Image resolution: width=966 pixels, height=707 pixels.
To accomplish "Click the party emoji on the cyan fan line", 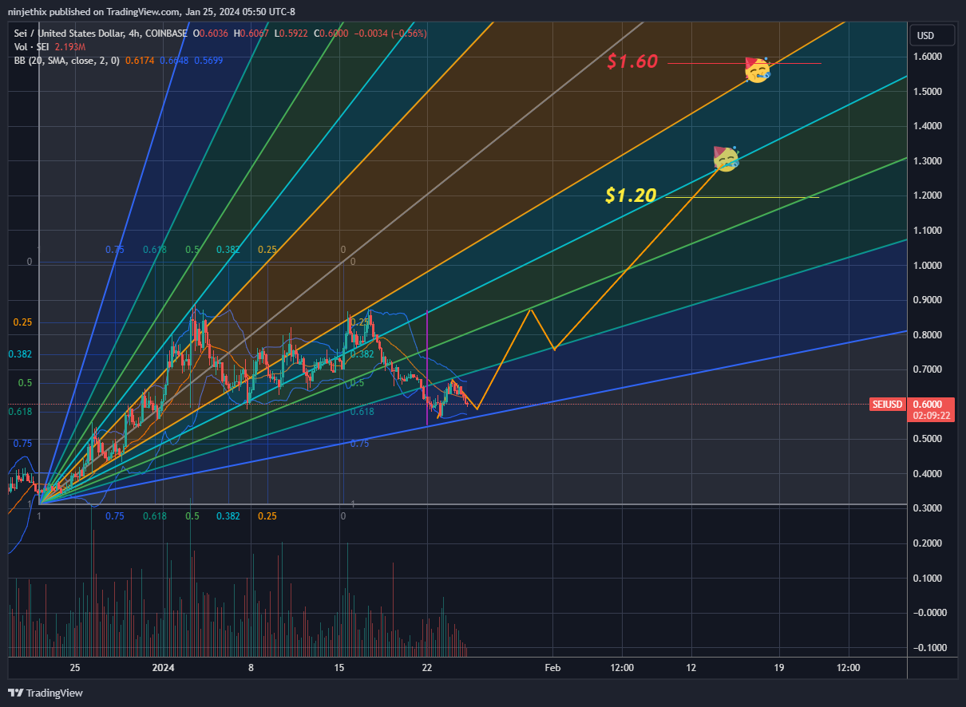I will [726, 159].
